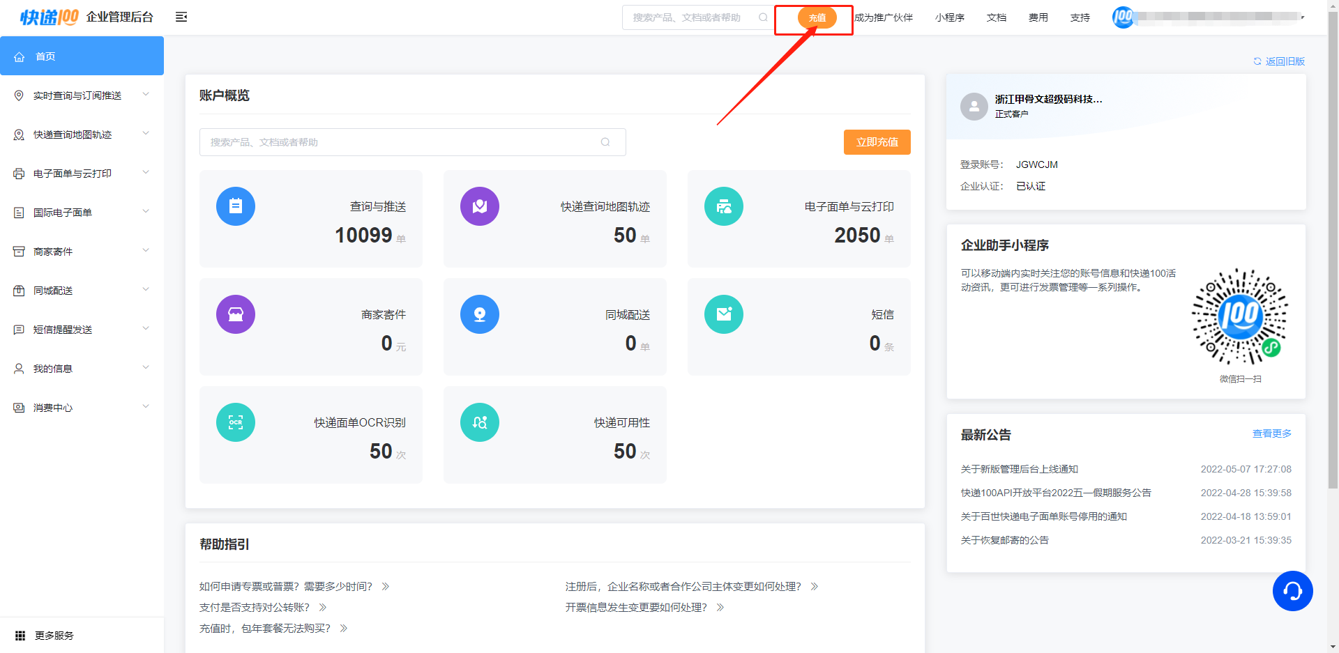Click the user avatar logo at top right

pyautogui.click(x=1123, y=17)
